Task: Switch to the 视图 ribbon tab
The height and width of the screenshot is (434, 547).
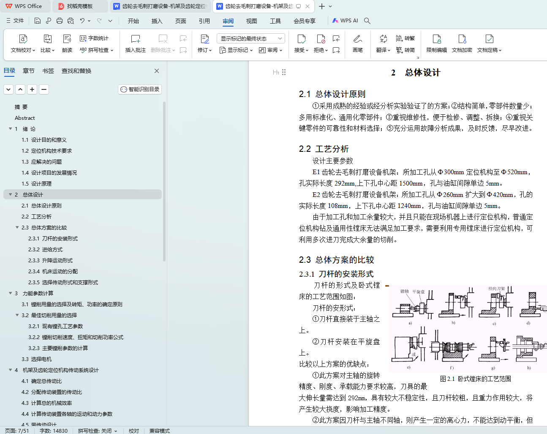Action: click(252, 21)
